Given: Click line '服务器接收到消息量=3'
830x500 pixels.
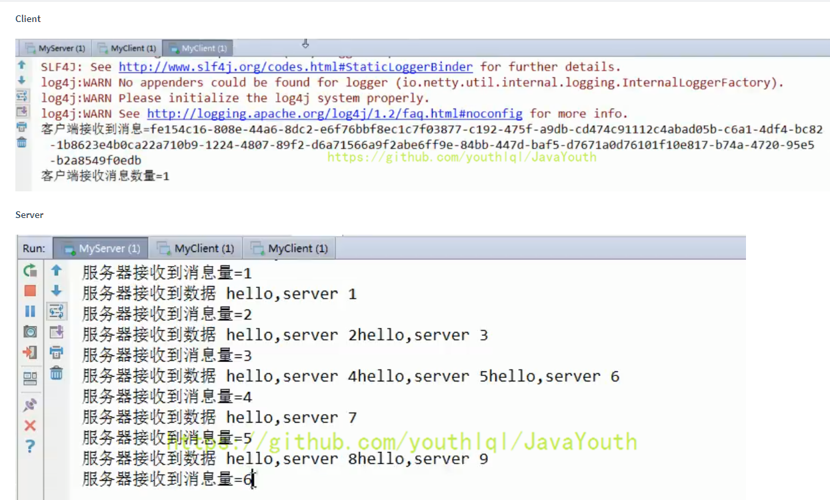Looking at the screenshot, I should pos(167,355).
